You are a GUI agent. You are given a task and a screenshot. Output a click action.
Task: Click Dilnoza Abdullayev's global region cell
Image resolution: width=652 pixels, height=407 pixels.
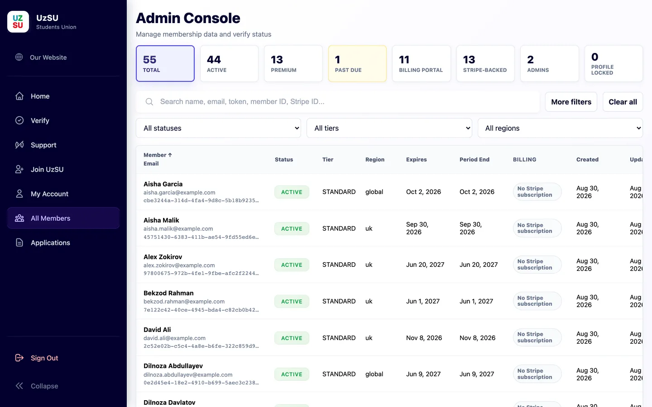(374, 374)
